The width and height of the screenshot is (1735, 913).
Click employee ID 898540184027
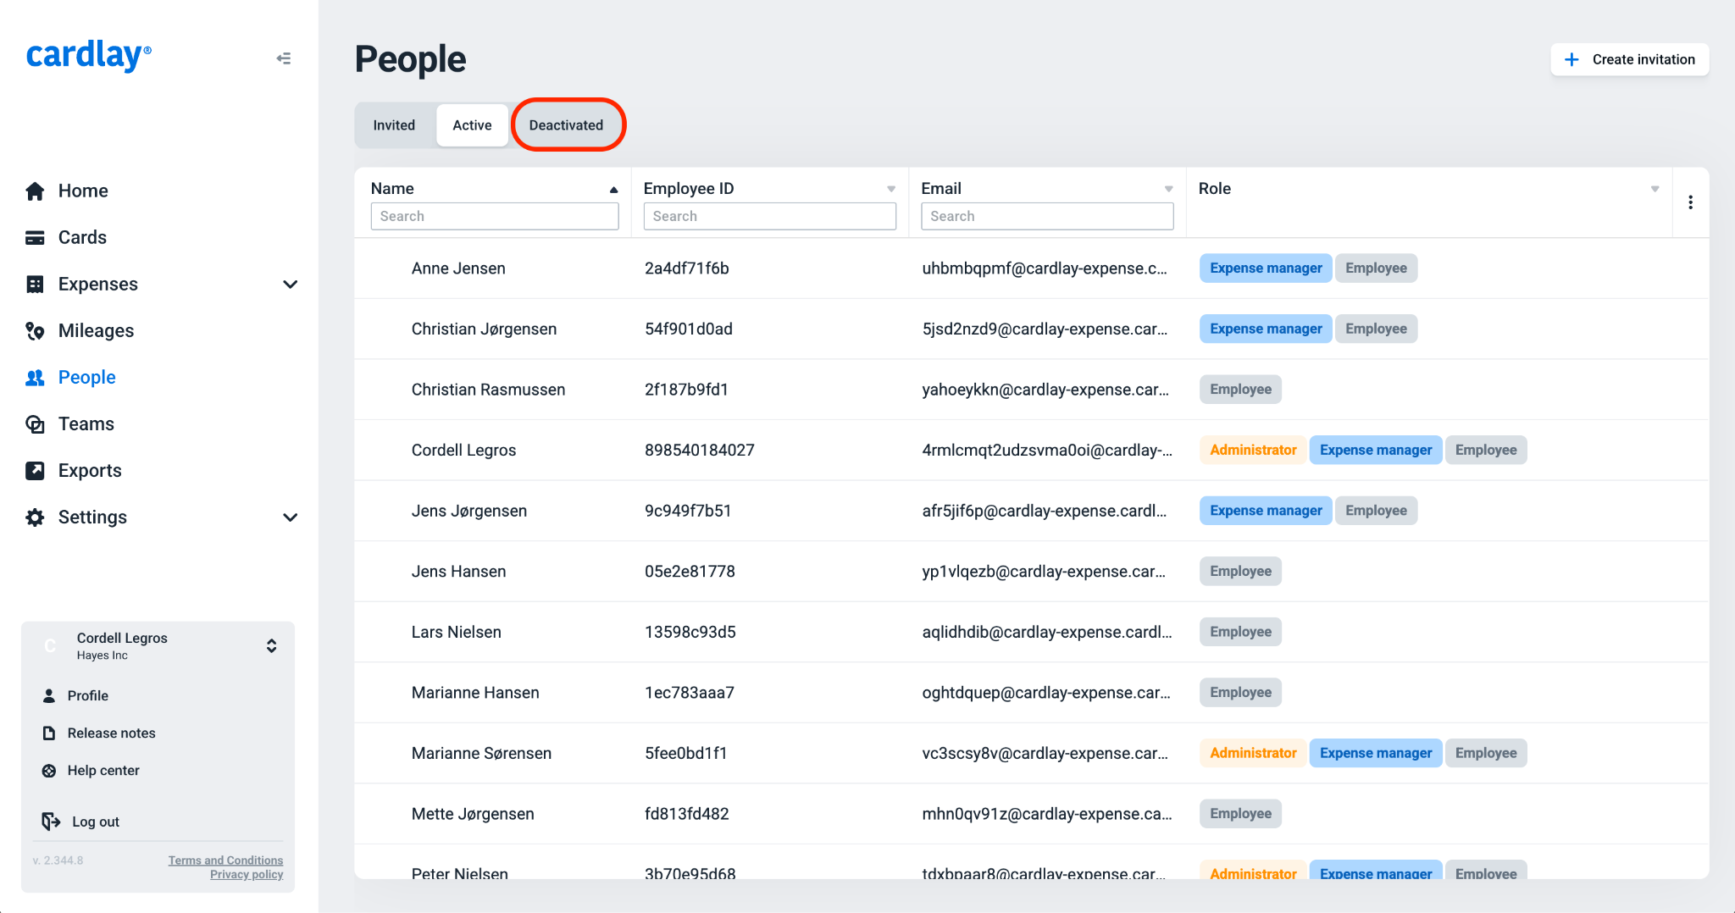pos(700,451)
